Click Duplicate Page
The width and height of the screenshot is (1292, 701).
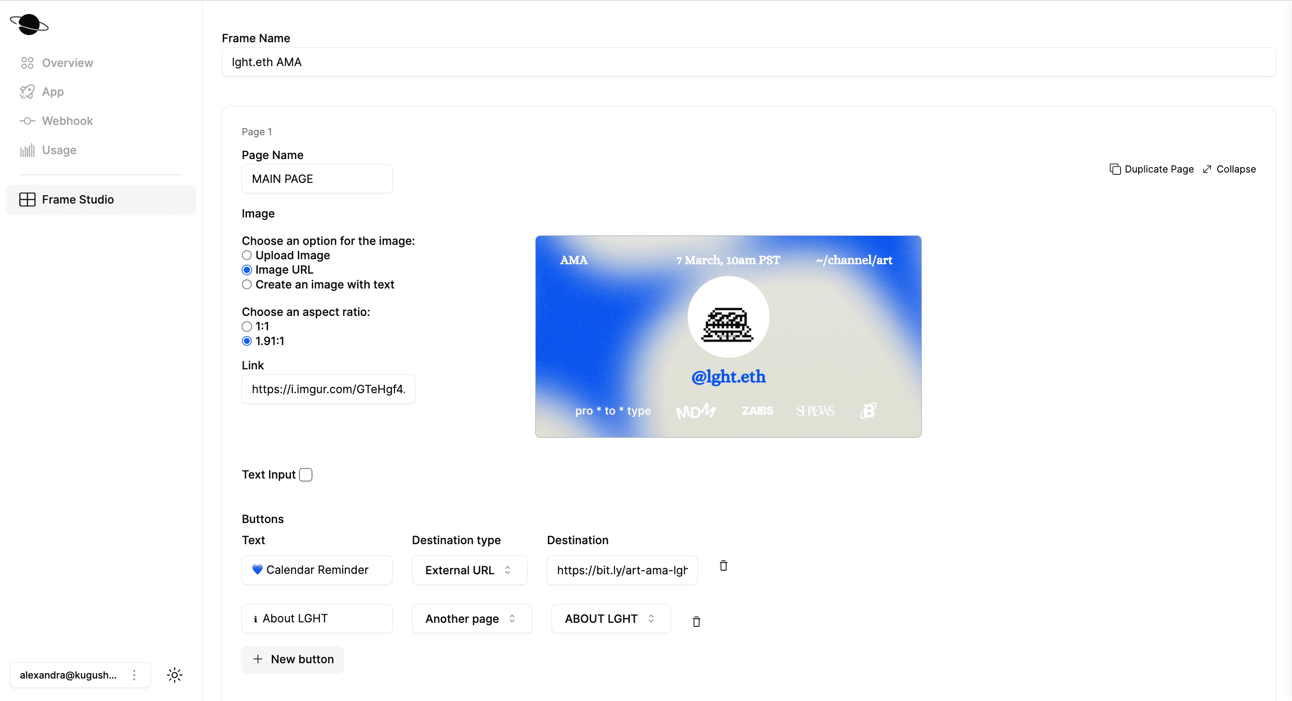click(x=1152, y=169)
